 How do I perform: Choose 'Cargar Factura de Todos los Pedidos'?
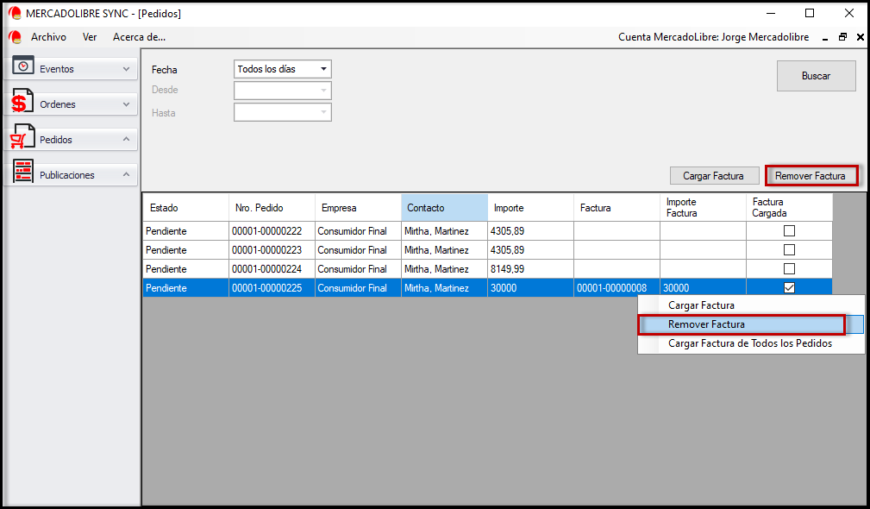click(751, 343)
